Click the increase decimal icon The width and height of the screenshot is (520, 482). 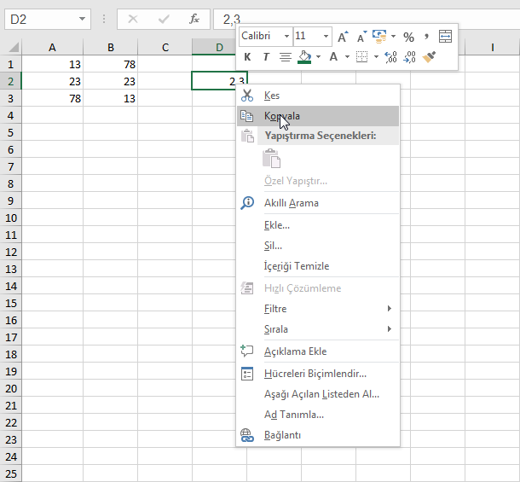(x=390, y=57)
